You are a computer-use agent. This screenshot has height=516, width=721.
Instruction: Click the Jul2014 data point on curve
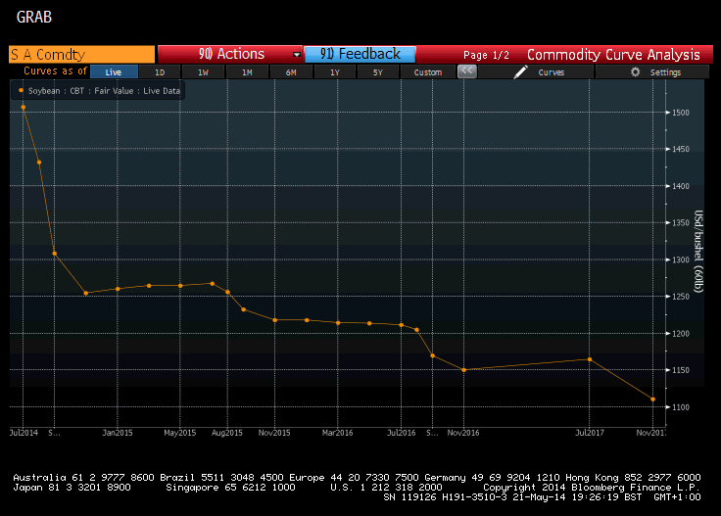(23, 107)
